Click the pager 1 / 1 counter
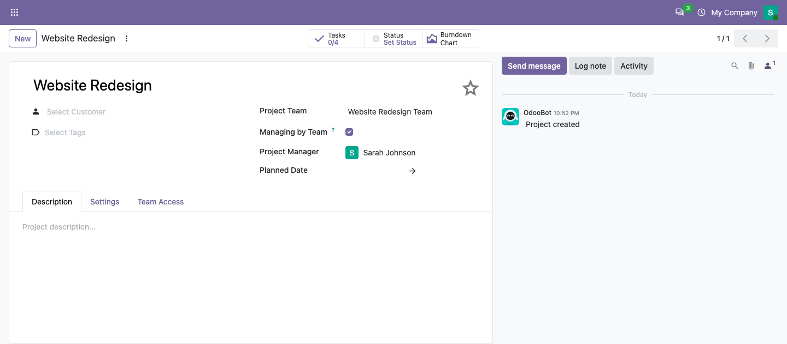Viewport: 787px width, 344px height. [x=723, y=39]
